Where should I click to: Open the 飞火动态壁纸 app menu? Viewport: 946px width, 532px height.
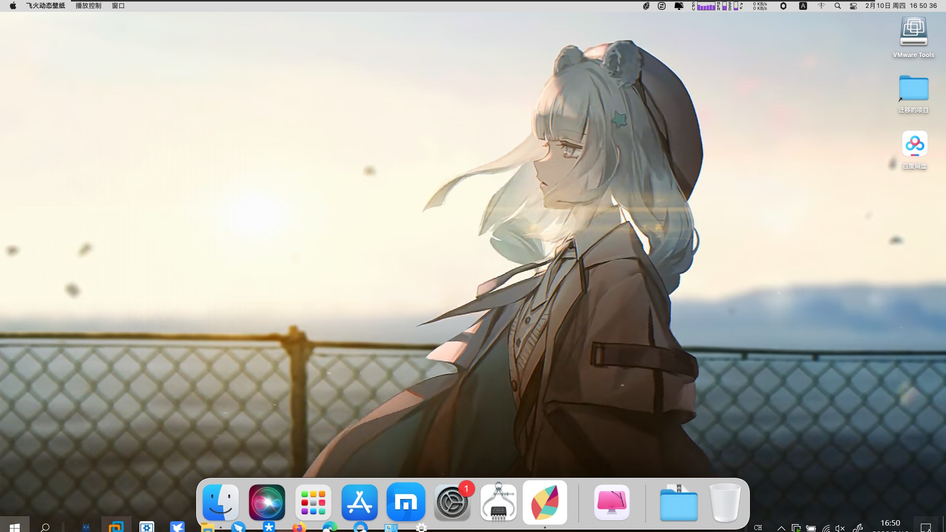point(45,6)
